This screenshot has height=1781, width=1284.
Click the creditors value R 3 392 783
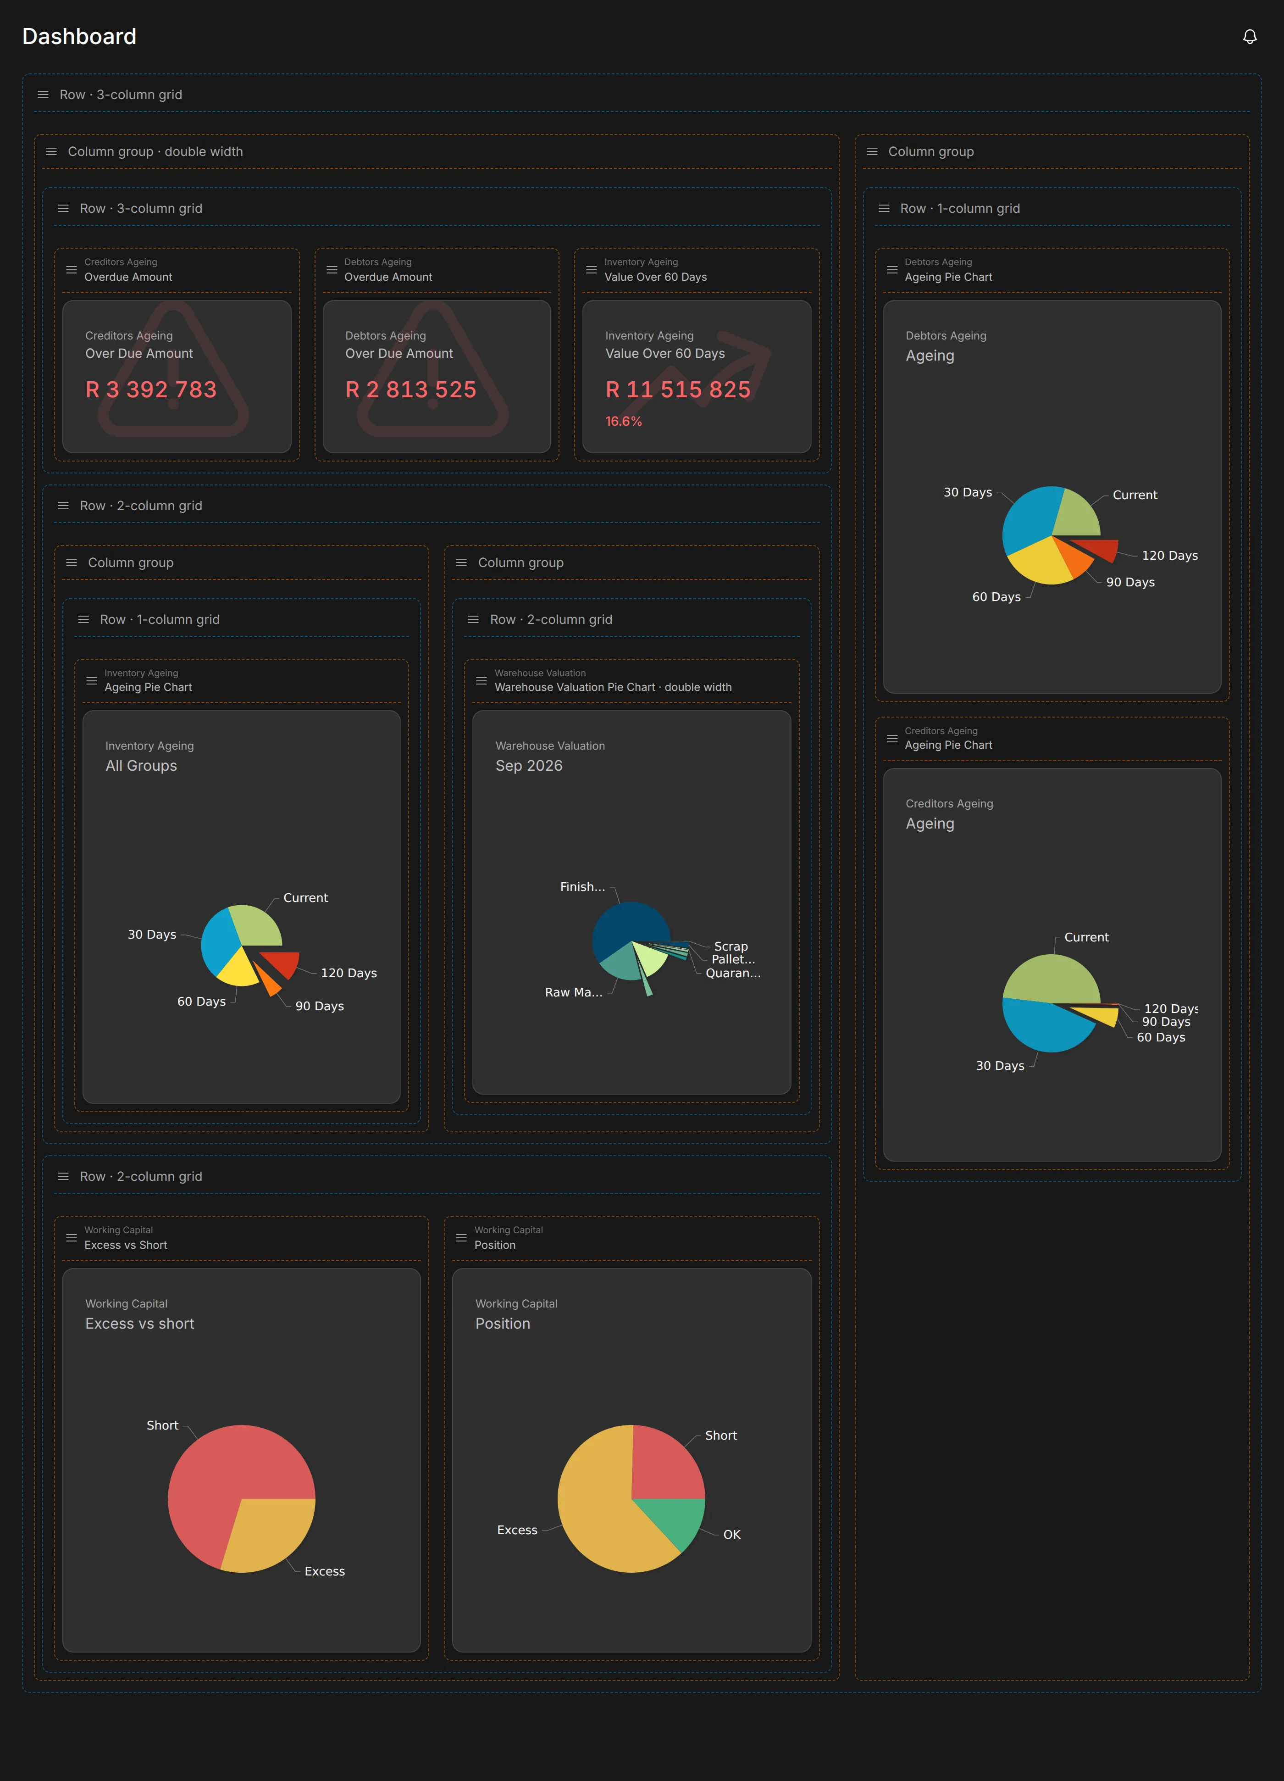(x=151, y=390)
